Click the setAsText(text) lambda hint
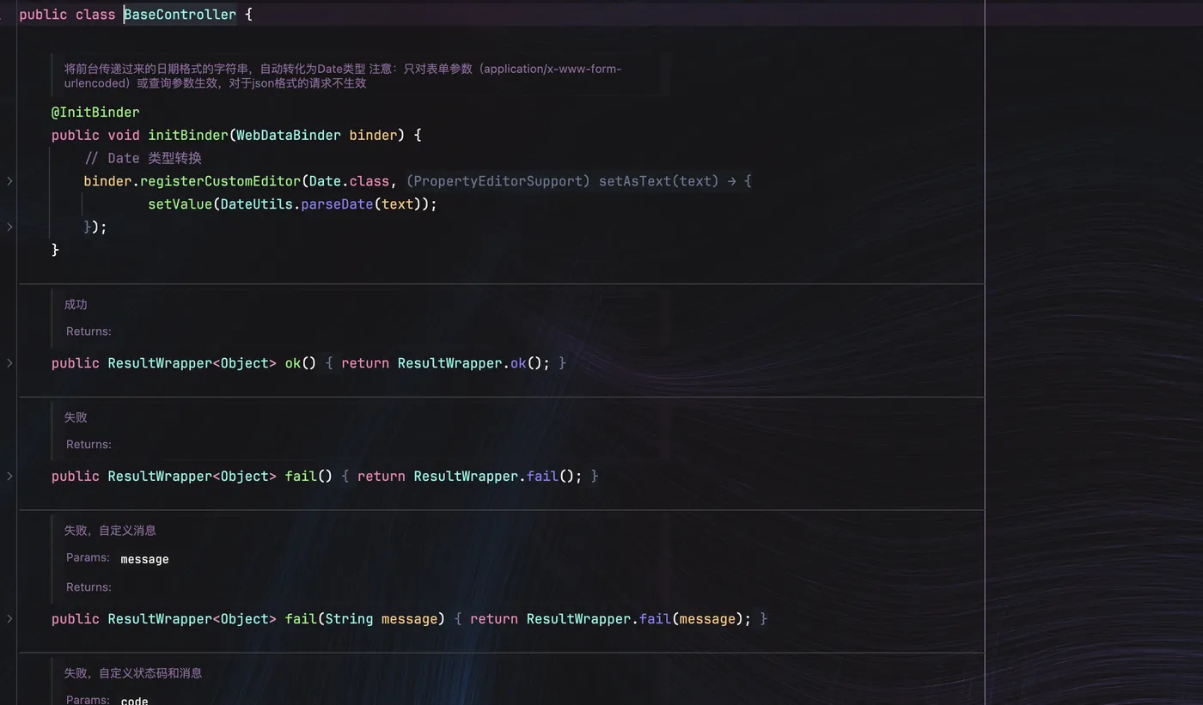Image resolution: width=1203 pixels, height=705 pixels. (x=658, y=181)
